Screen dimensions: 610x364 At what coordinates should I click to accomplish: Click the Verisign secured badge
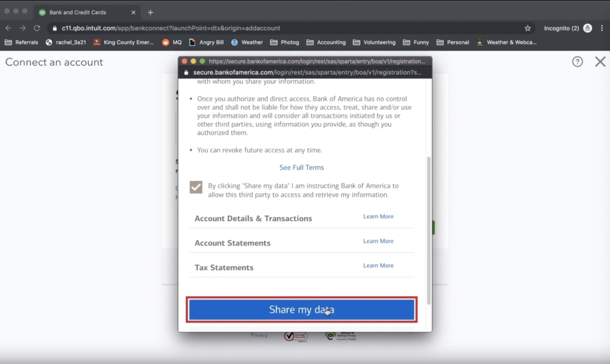coord(295,337)
